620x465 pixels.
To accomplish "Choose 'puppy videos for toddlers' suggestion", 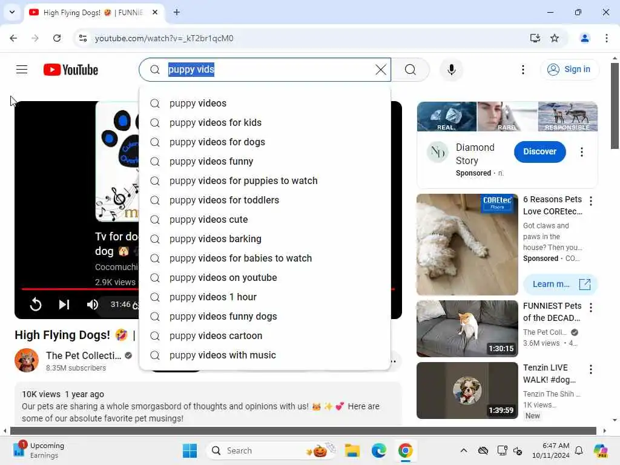I will tap(265, 200).
